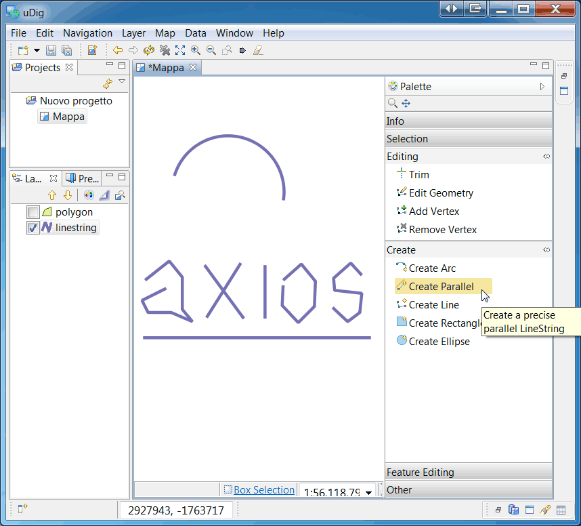Collapse the Editing palette drawer

pos(463,157)
